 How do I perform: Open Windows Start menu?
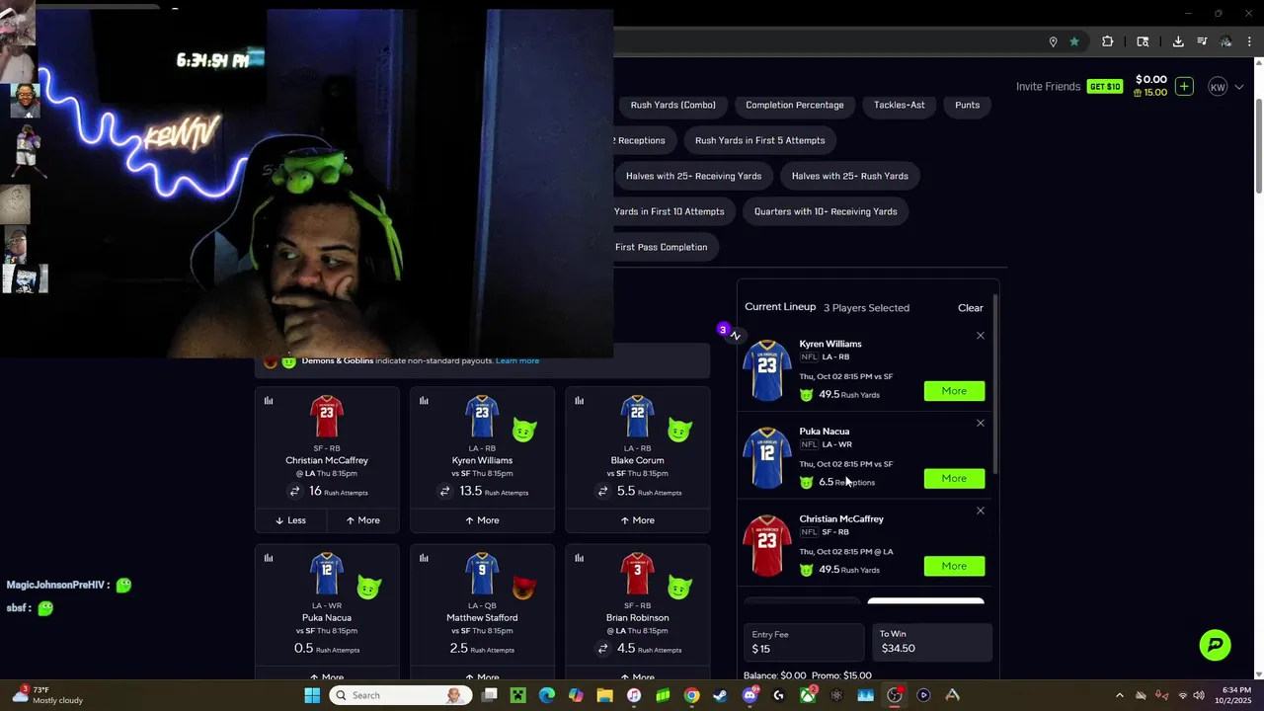click(312, 695)
